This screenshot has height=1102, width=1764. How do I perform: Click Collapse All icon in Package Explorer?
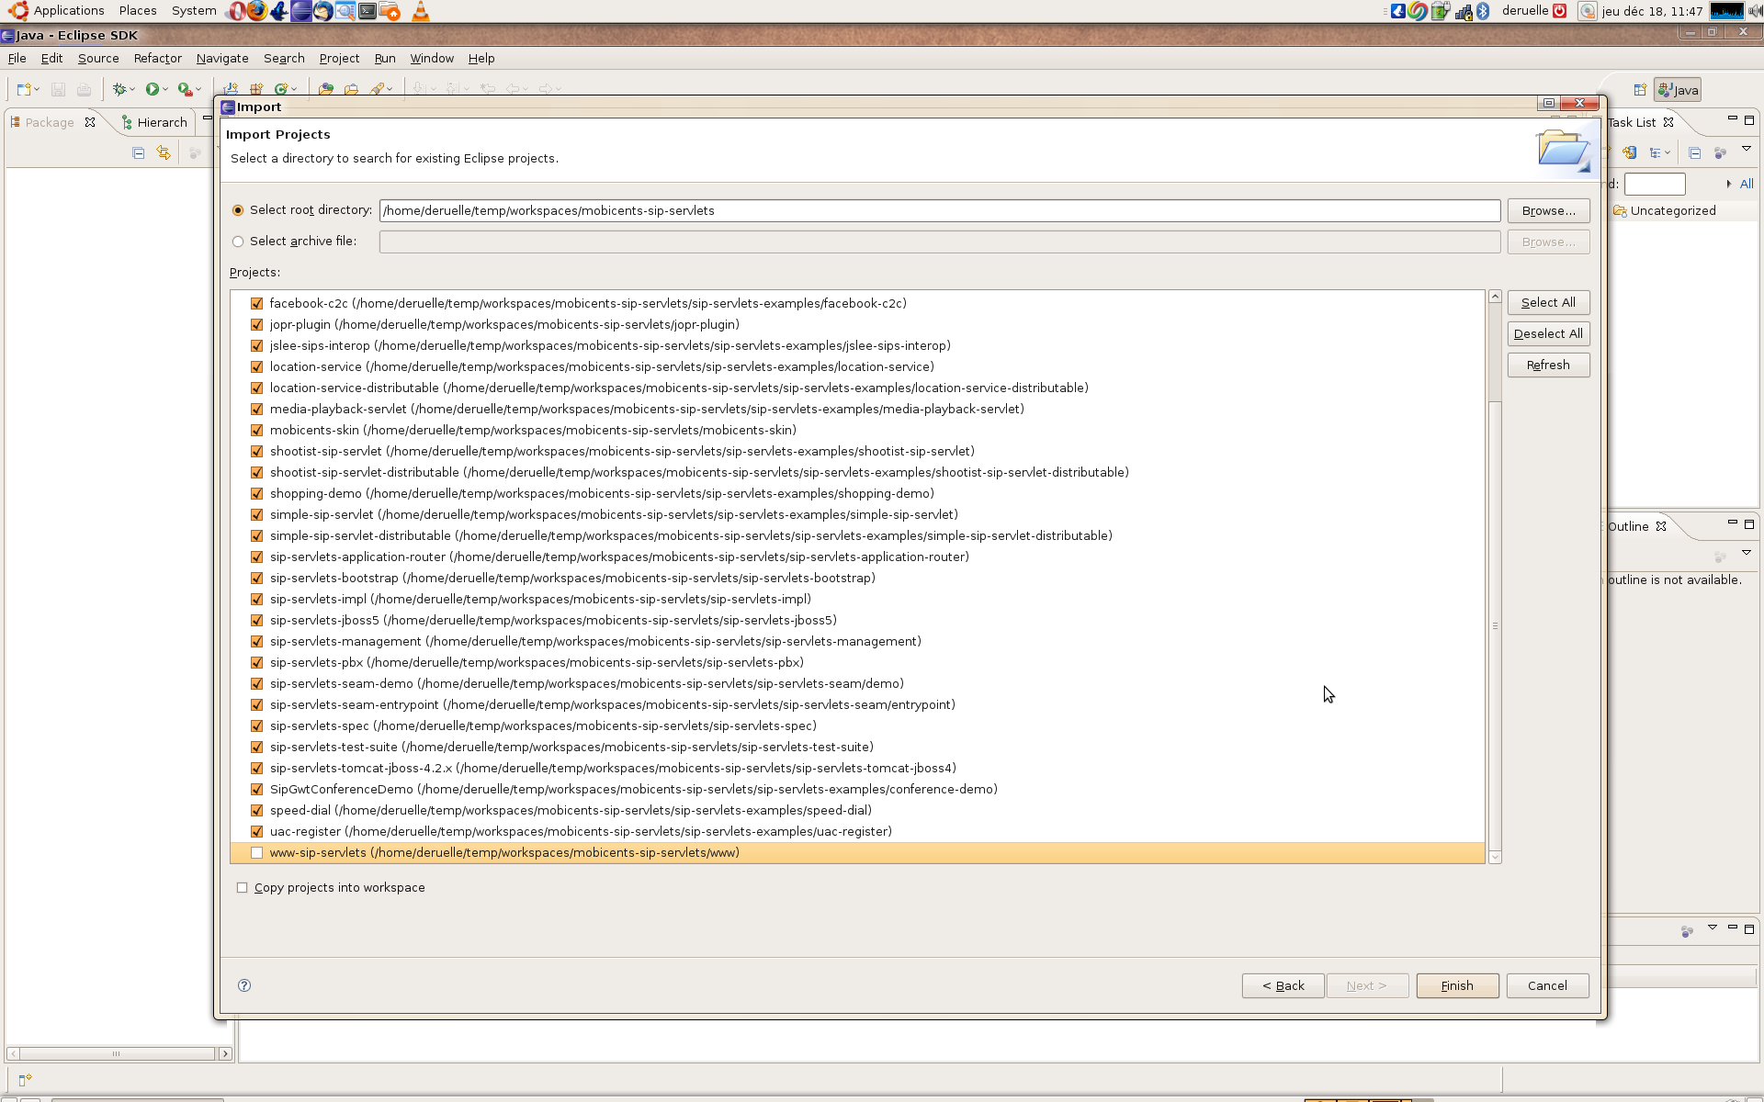[x=139, y=153]
